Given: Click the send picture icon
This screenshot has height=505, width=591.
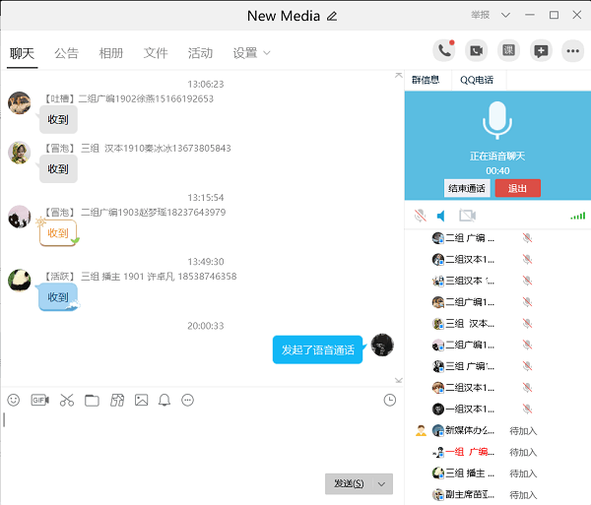Looking at the screenshot, I should pos(141,400).
